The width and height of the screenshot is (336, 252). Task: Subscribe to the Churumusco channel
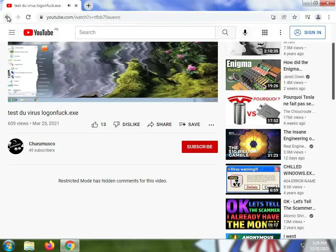200,147
